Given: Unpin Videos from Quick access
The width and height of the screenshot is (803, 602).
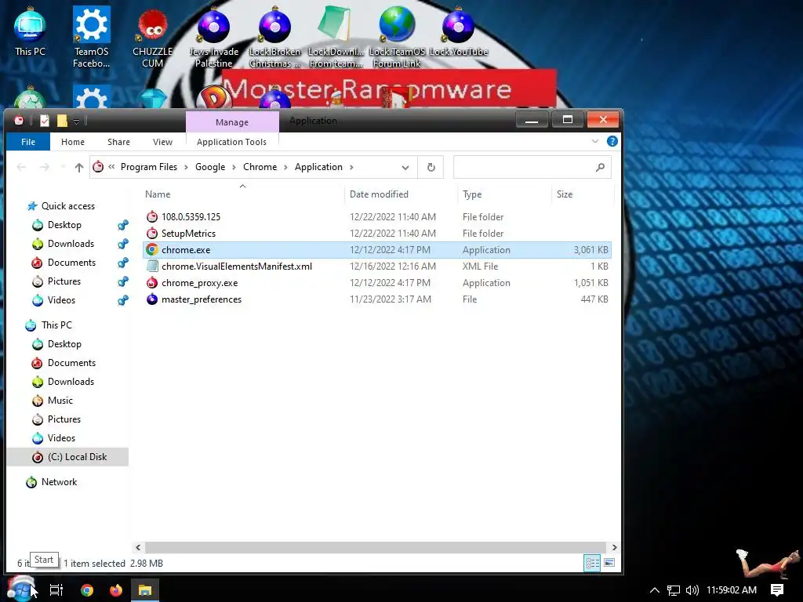Looking at the screenshot, I should (x=123, y=300).
